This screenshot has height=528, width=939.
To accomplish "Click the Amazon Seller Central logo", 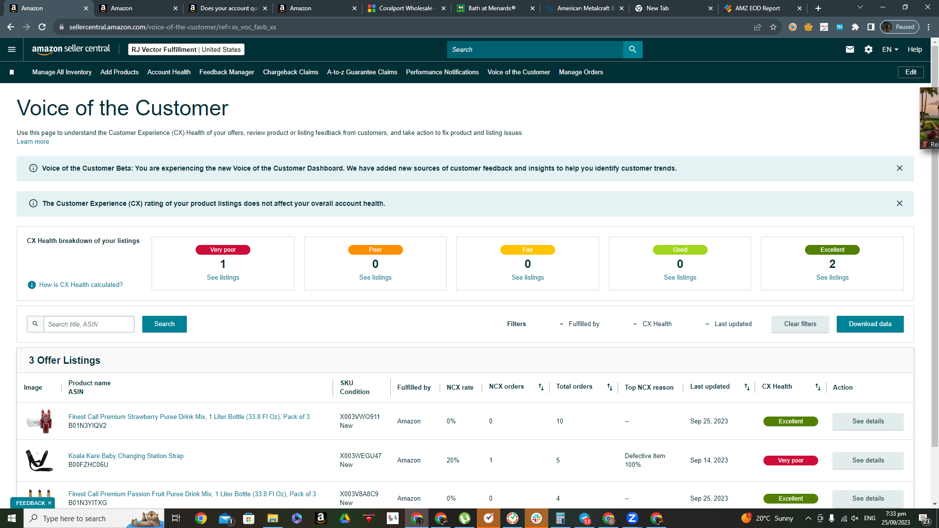I will [71, 49].
